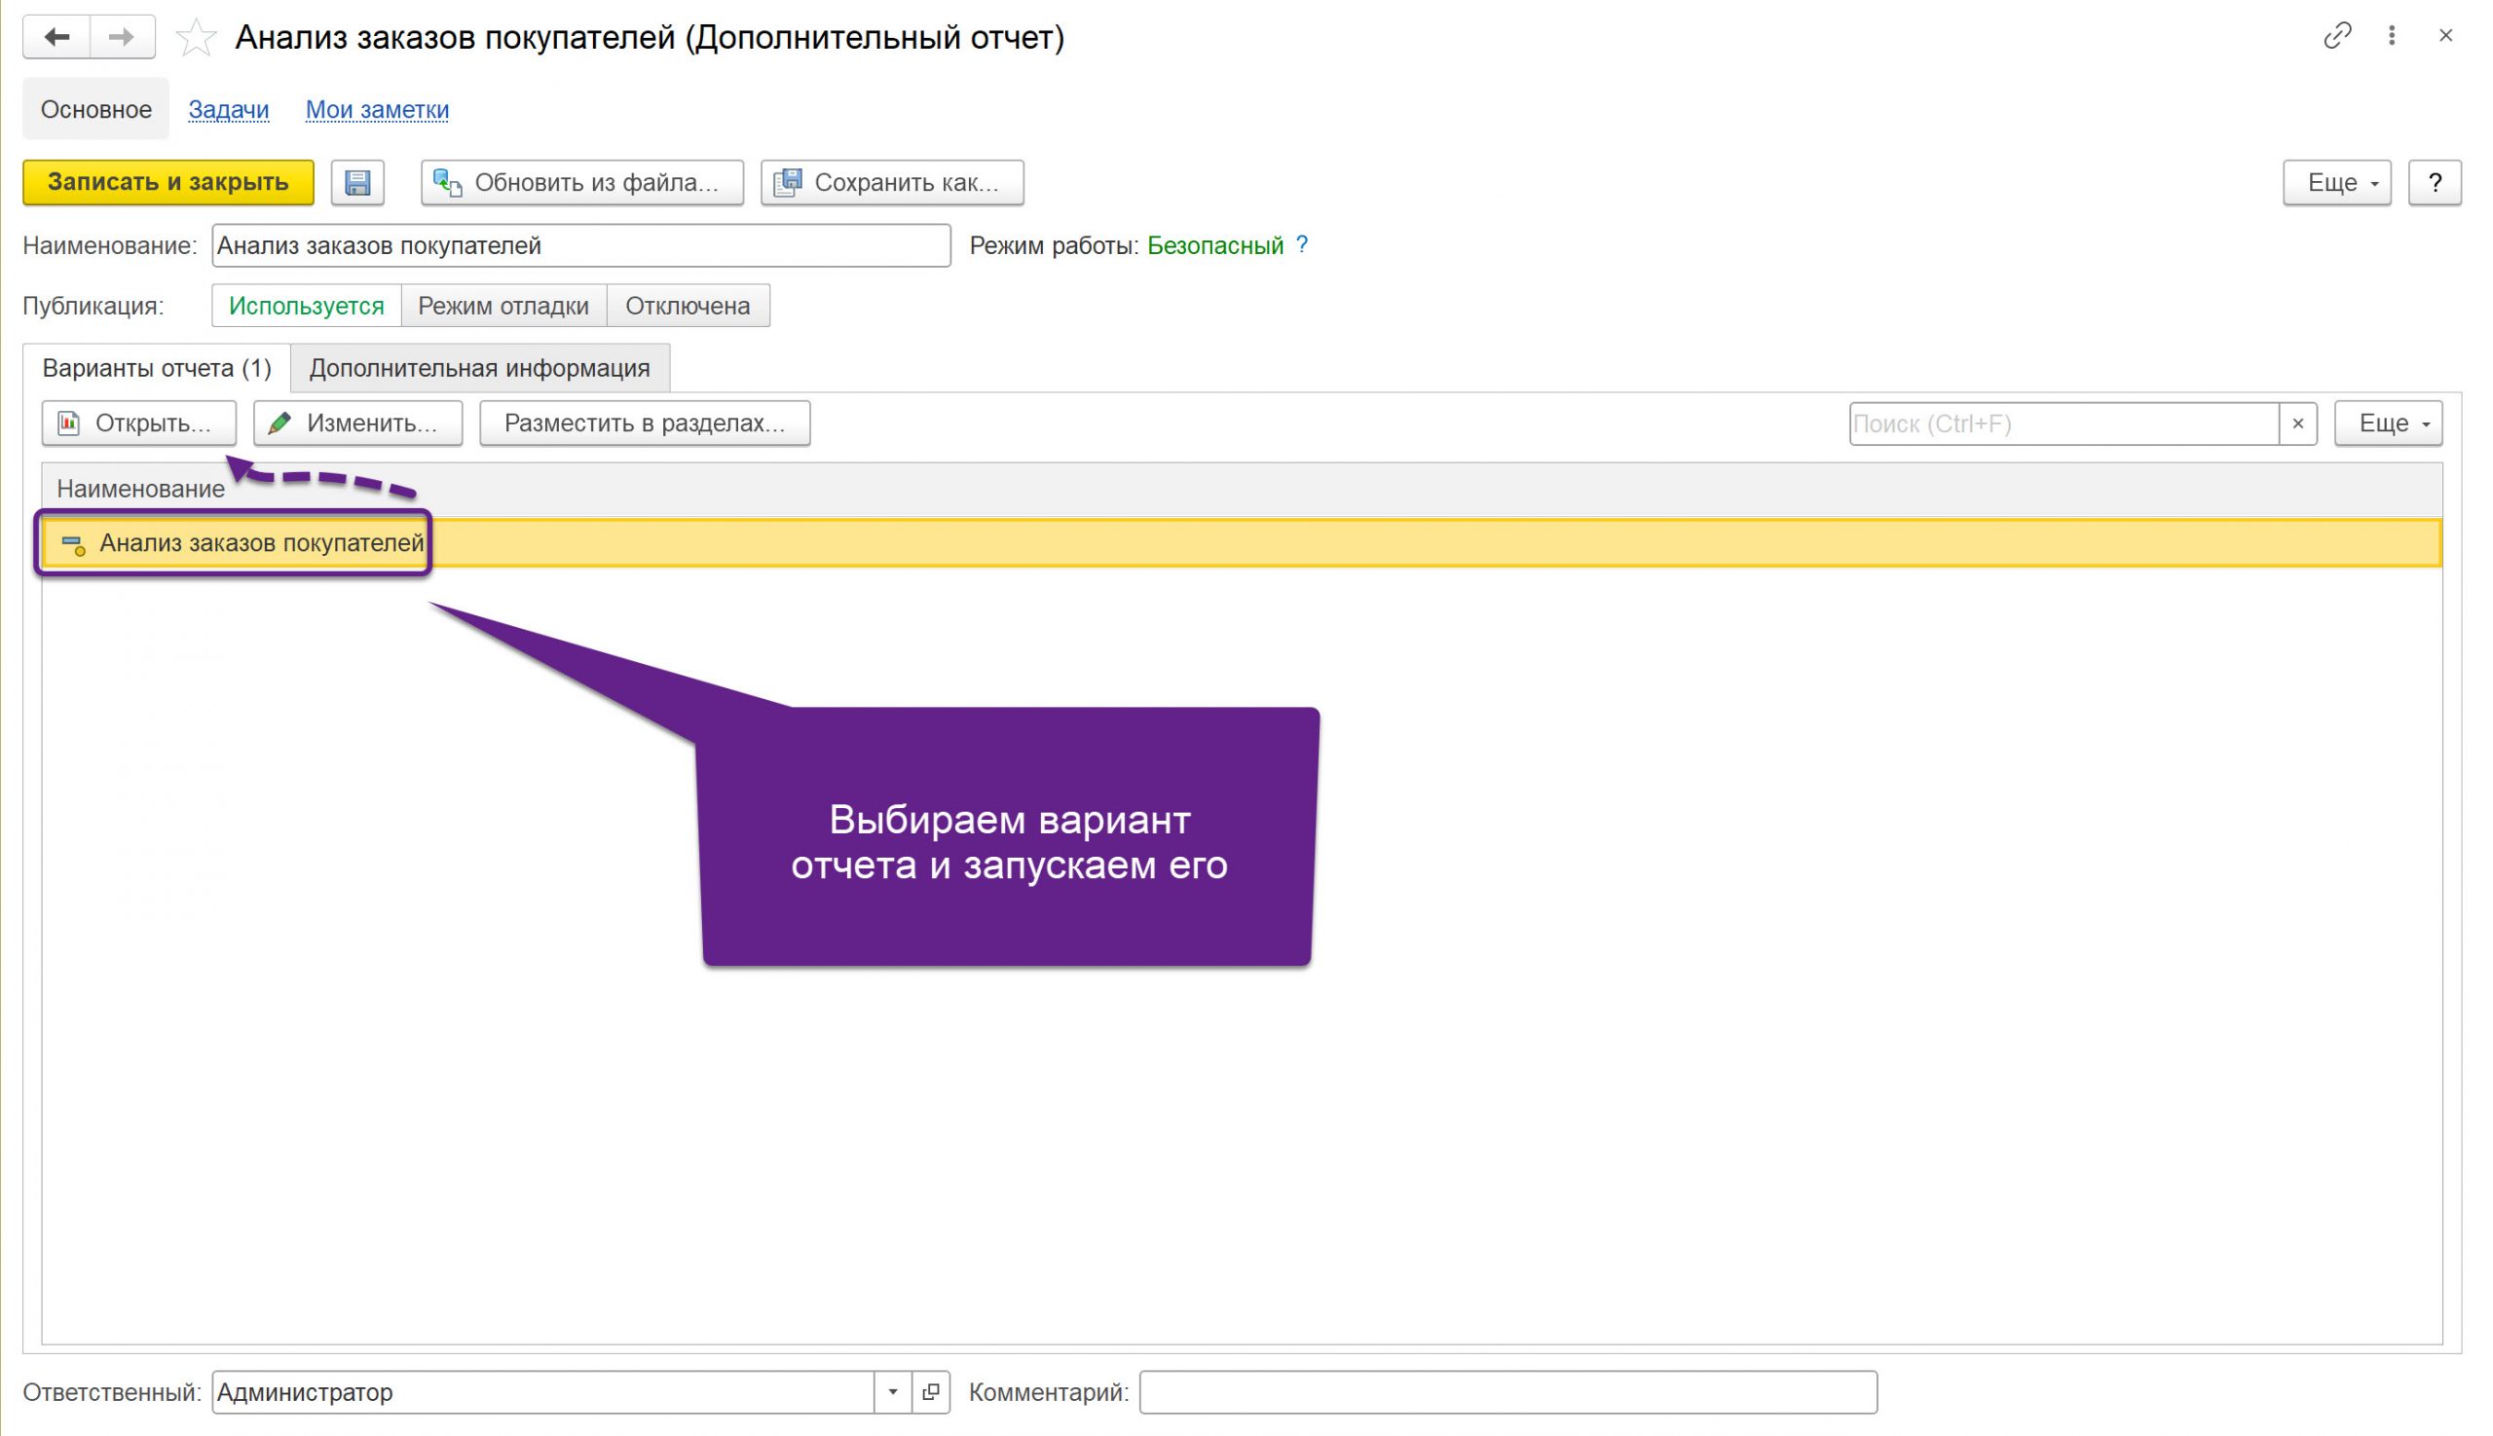The width and height of the screenshot is (2493, 1436).
Task: Click the Безопасный work mode link
Action: point(1214,245)
